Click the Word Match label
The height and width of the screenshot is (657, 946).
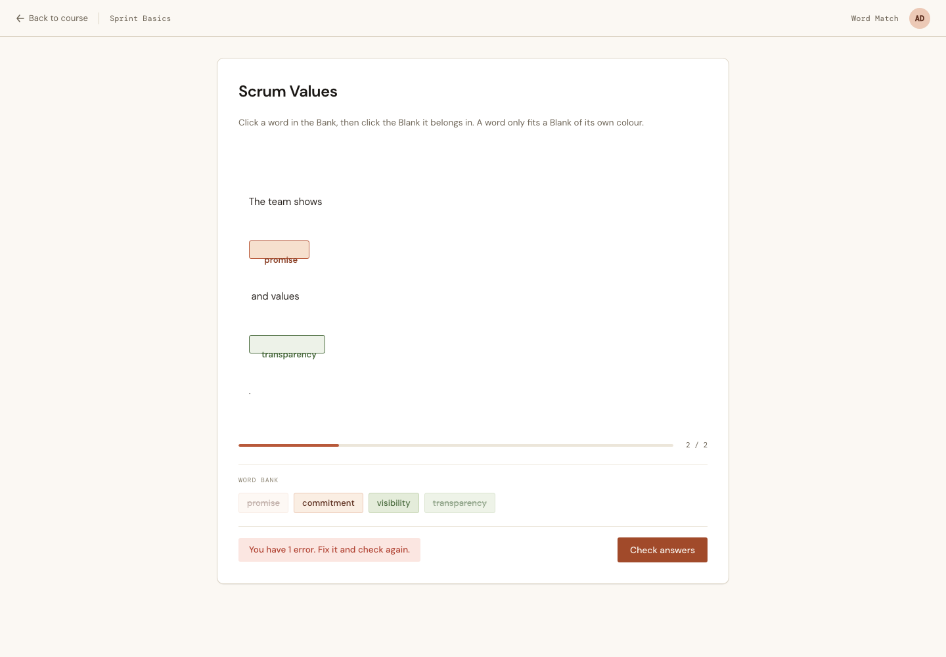tap(874, 18)
